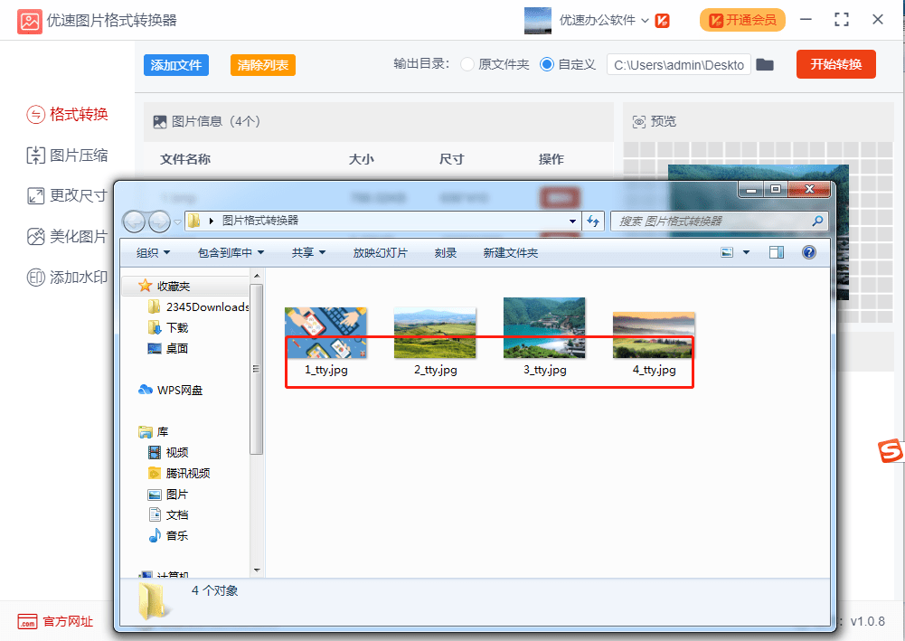Open the 组织 dropdown menu
Viewport: 905px width, 641px height.
[x=153, y=253]
